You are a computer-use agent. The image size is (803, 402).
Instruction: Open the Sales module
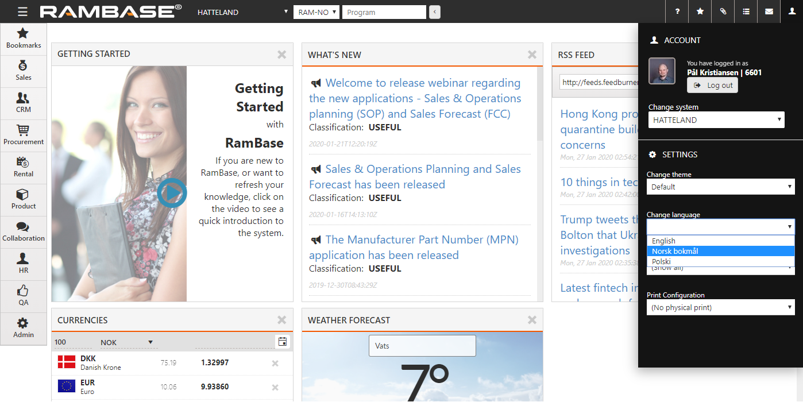click(x=24, y=71)
